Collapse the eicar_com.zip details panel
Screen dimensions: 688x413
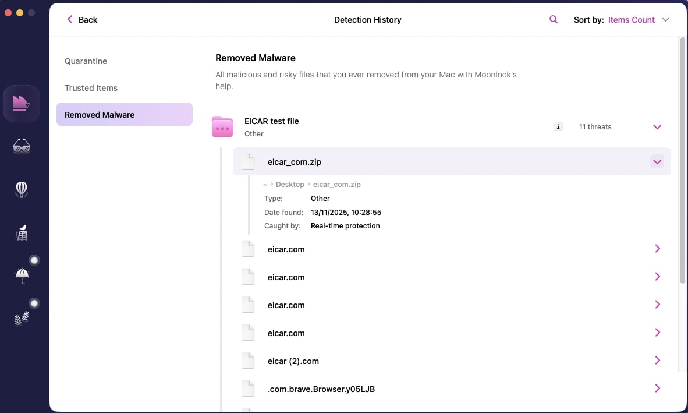pos(657,161)
